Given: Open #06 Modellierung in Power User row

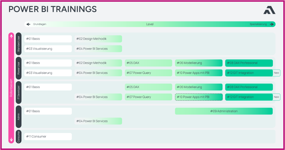Looking at the screenshot, I should pos(199,63).
